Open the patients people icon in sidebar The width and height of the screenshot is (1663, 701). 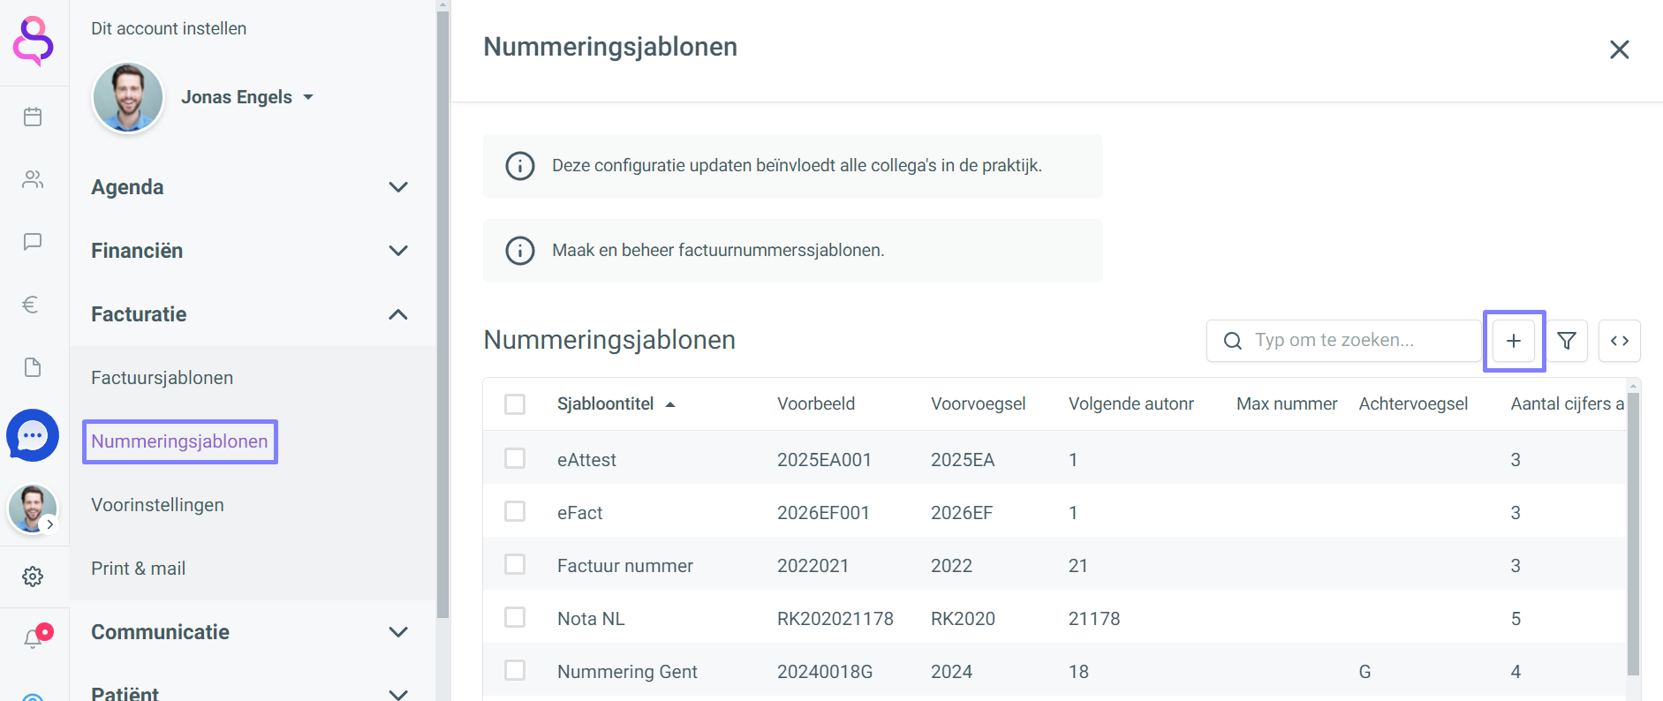tap(33, 179)
